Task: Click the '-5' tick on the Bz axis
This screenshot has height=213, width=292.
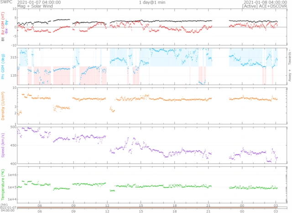Action: click(15, 36)
